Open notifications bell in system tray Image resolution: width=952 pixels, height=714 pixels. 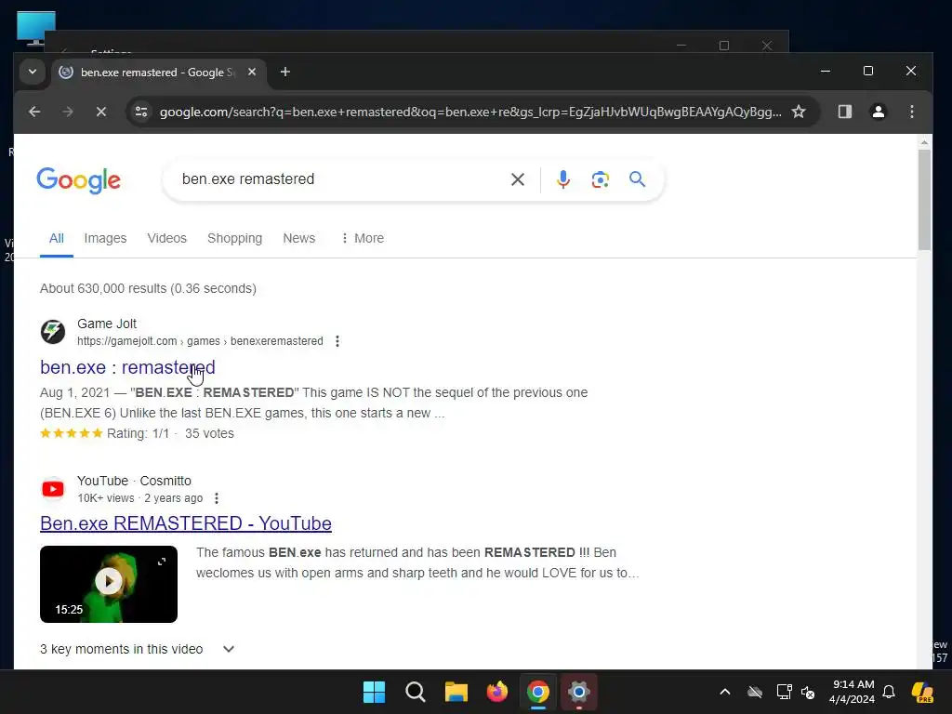(x=889, y=692)
